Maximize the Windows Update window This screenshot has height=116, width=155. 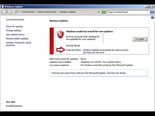tap(149, 6)
